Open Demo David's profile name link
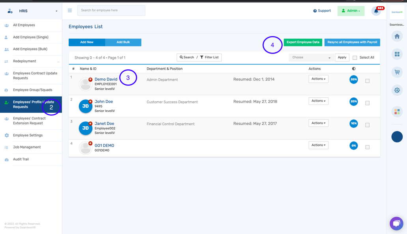The width and height of the screenshot is (407, 234). click(106, 79)
